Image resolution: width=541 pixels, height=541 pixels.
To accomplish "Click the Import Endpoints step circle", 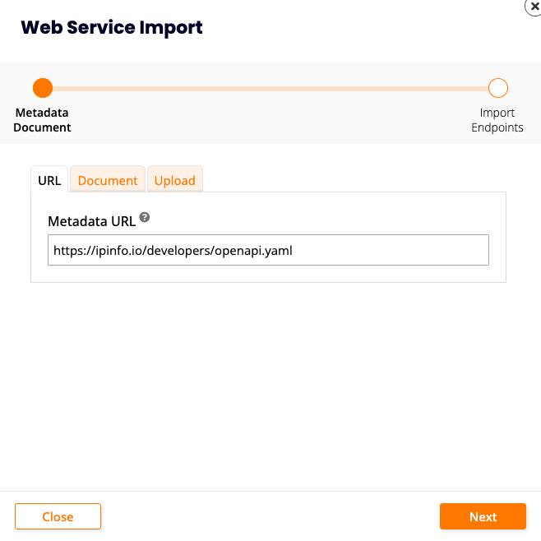I will [x=497, y=88].
